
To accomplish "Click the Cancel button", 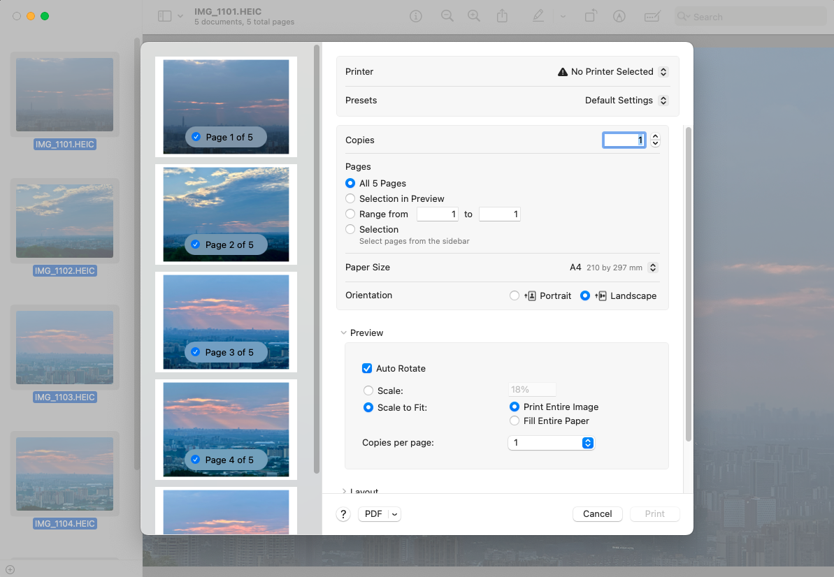I will pyautogui.click(x=597, y=513).
